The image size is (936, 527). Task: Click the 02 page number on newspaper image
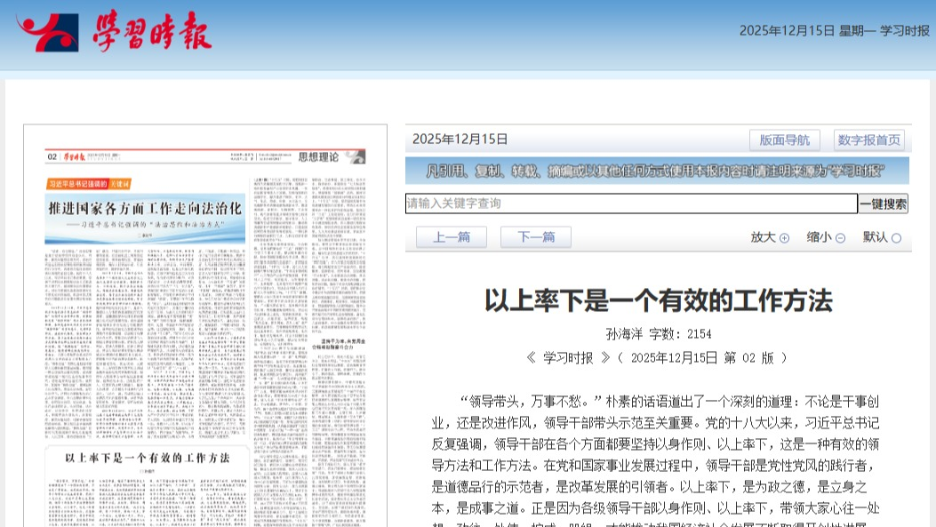(52, 157)
